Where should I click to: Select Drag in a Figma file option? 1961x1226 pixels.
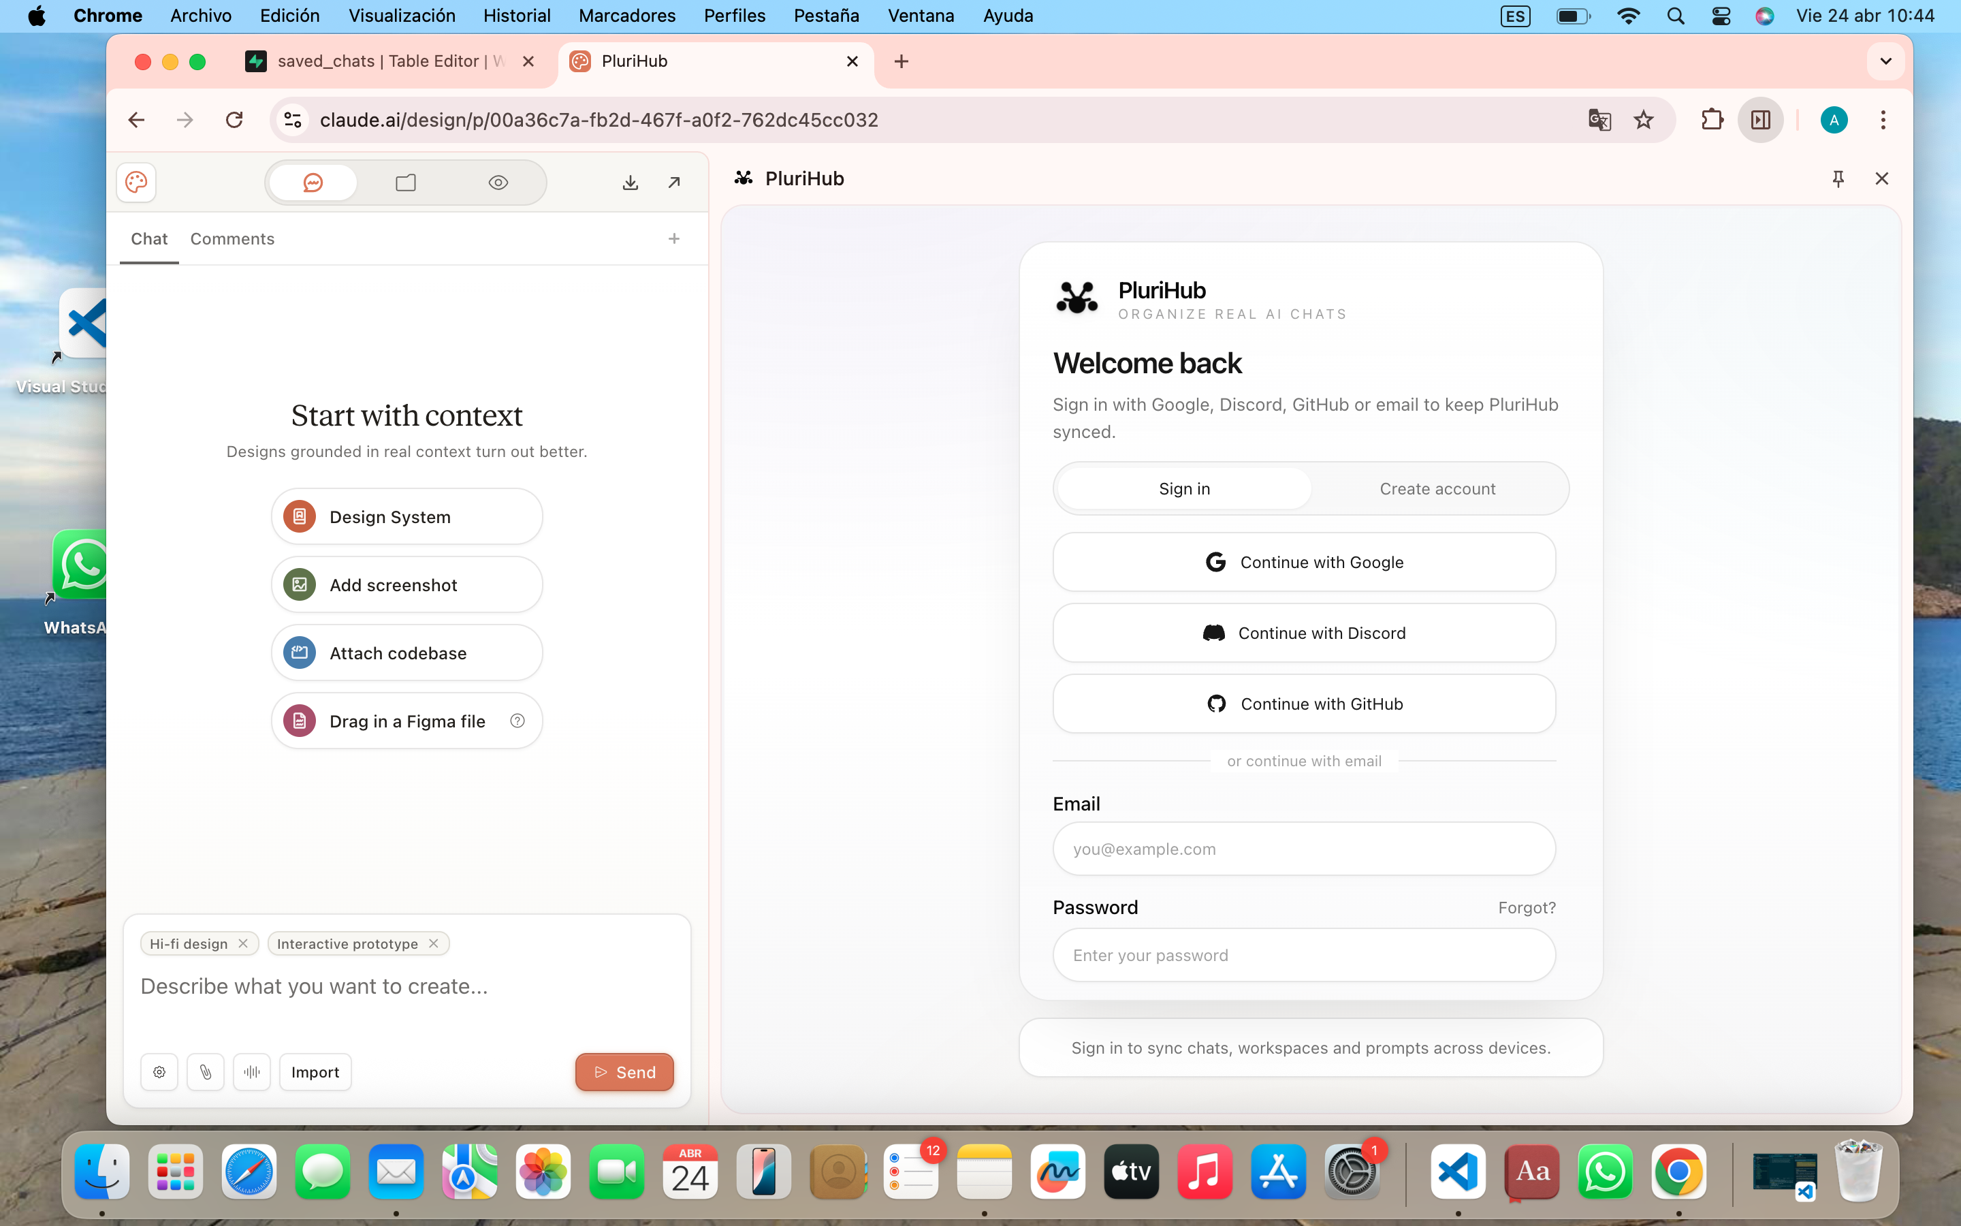pyautogui.click(x=406, y=721)
